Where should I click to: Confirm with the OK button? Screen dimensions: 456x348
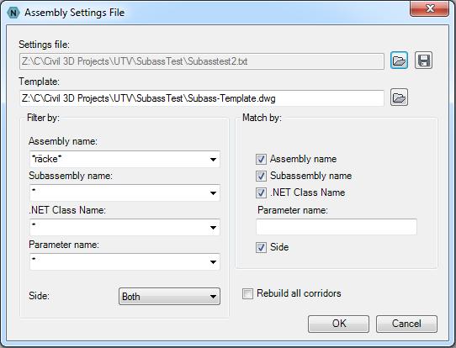click(338, 324)
